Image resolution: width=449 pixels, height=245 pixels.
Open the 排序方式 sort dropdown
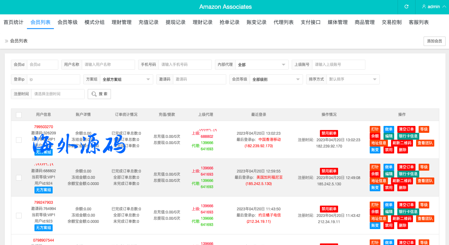353,79
